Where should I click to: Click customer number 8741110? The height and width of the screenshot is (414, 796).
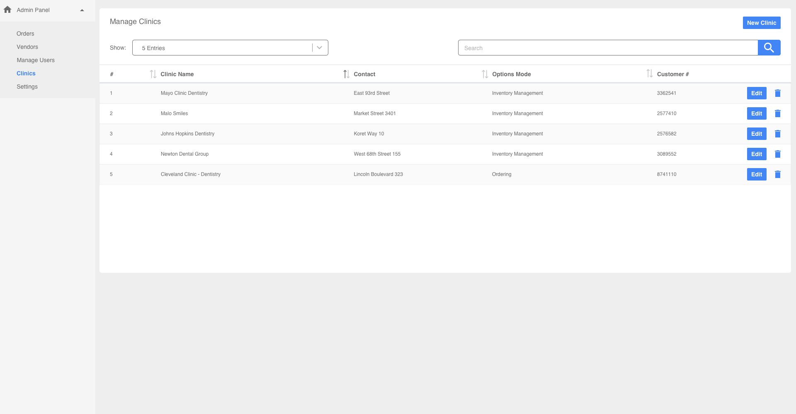tap(667, 174)
